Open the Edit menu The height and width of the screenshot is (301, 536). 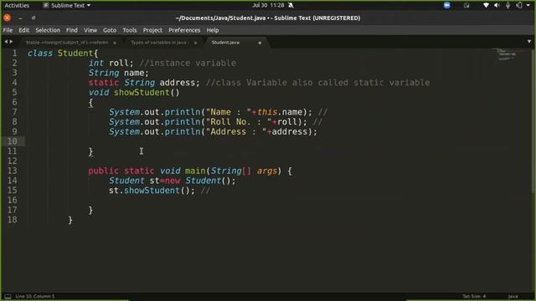tap(23, 30)
